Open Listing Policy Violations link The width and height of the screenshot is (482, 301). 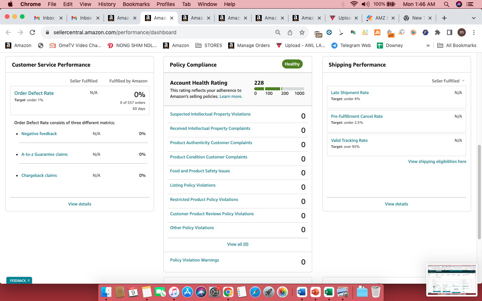point(193,185)
